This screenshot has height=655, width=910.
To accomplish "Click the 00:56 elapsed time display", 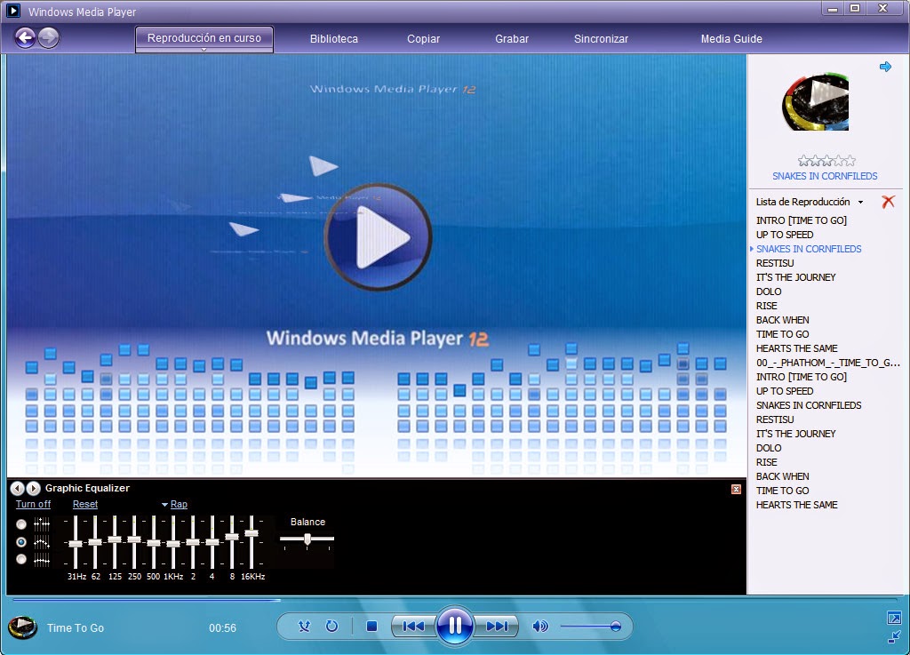I will coord(222,627).
